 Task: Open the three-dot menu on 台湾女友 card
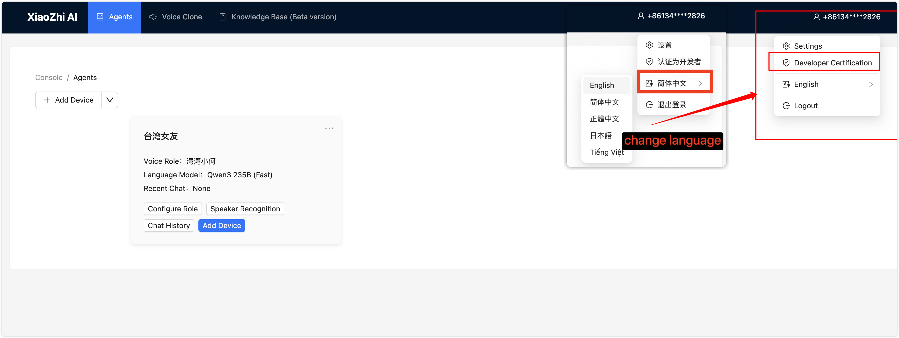coord(329,128)
